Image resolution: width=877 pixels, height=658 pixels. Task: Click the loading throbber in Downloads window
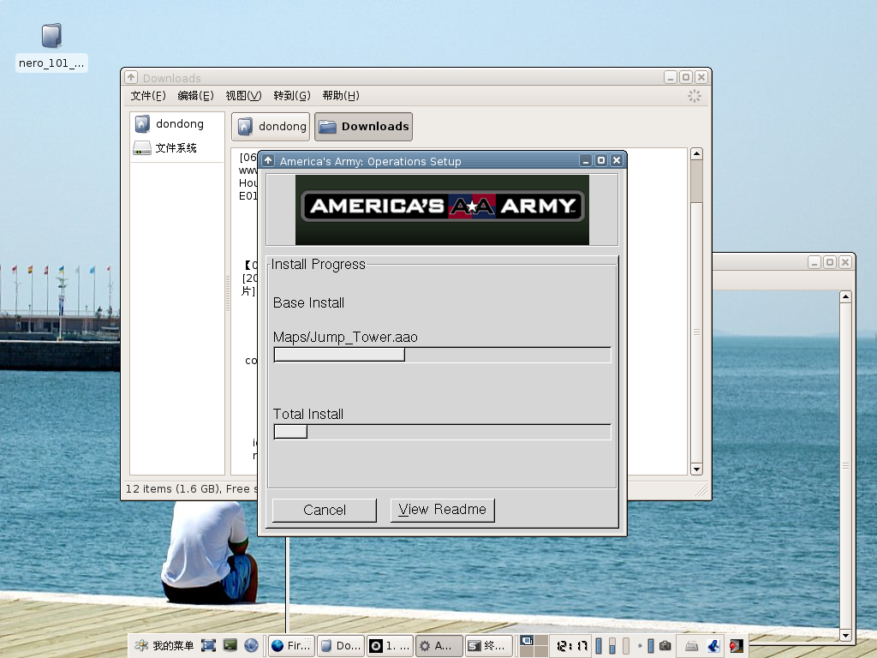[694, 96]
